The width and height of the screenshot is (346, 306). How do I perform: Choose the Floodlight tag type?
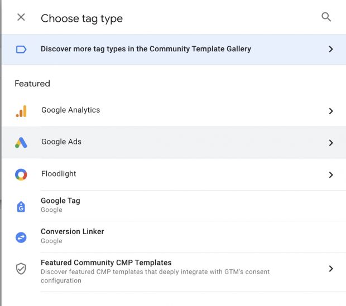[x=174, y=174]
